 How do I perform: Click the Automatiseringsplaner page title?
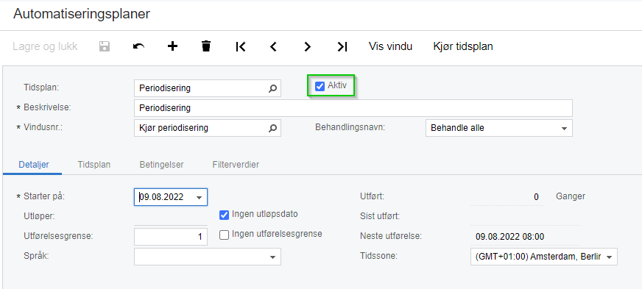click(82, 14)
